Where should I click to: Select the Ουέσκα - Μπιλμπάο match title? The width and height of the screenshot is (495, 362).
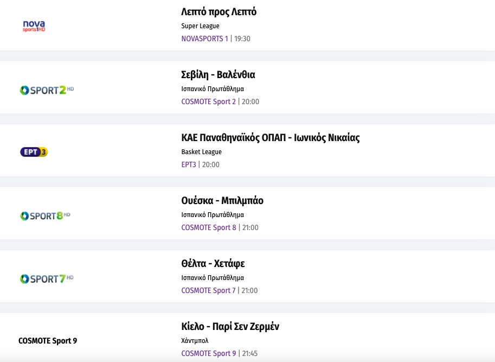coord(222,201)
